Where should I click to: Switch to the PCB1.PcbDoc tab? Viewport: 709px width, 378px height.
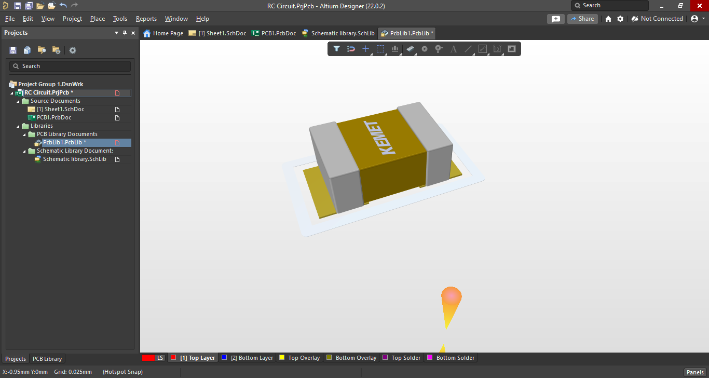pos(274,33)
